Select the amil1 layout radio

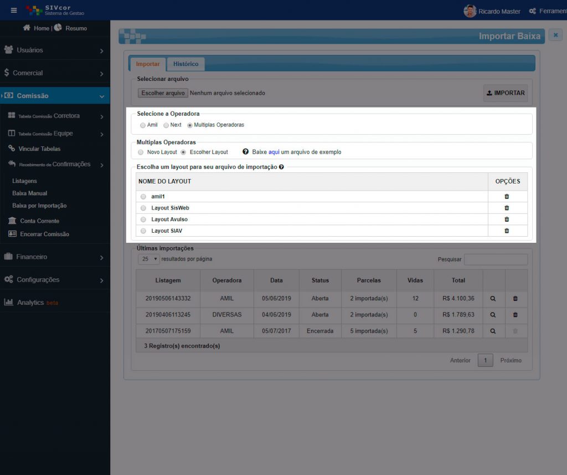[x=143, y=197]
